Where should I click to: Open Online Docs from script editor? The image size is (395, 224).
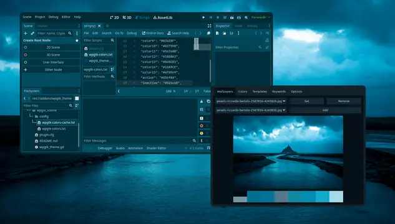[153, 33]
